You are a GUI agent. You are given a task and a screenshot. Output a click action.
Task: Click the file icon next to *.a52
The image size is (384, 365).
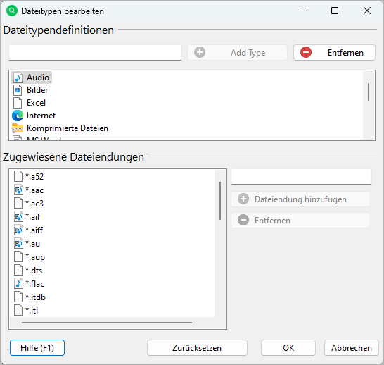(x=18, y=177)
